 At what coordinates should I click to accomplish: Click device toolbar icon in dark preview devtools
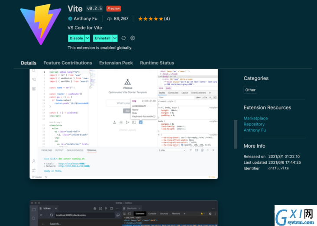point(129,214)
